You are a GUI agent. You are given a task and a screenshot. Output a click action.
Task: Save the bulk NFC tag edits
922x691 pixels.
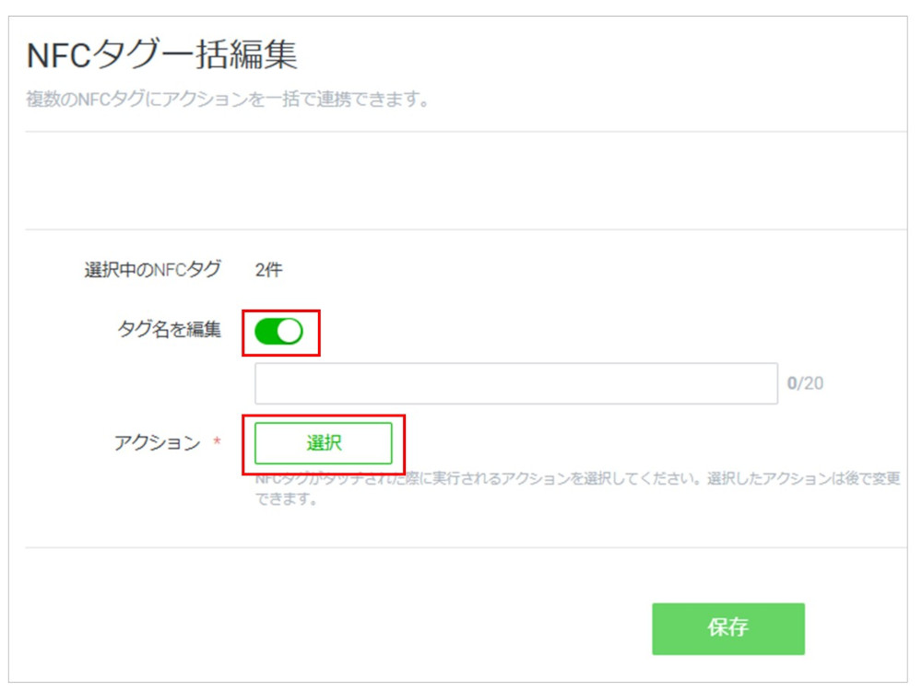coord(728,628)
